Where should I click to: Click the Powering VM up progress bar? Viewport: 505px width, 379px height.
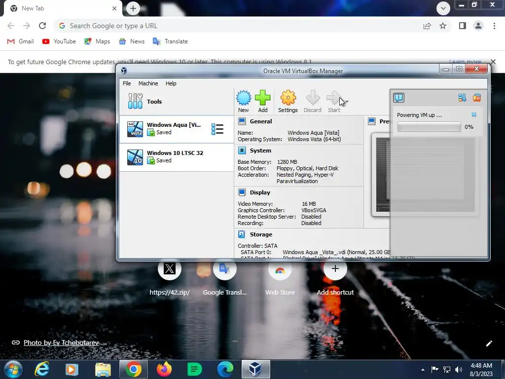point(429,127)
